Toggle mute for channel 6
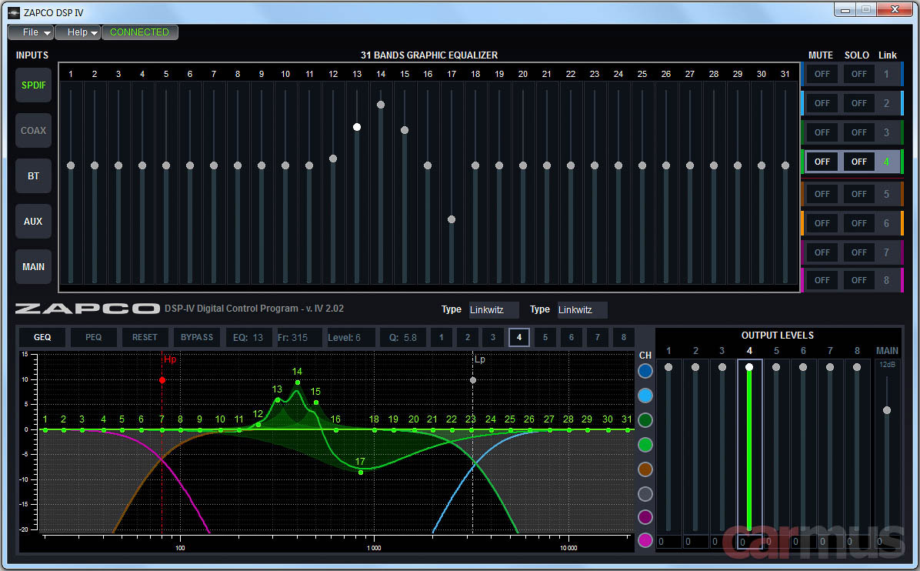This screenshot has height=571, width=920. pos(822,223)
